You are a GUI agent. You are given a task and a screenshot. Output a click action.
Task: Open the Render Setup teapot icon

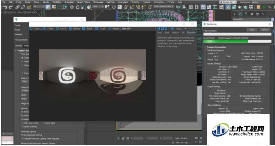coord(228,7)
